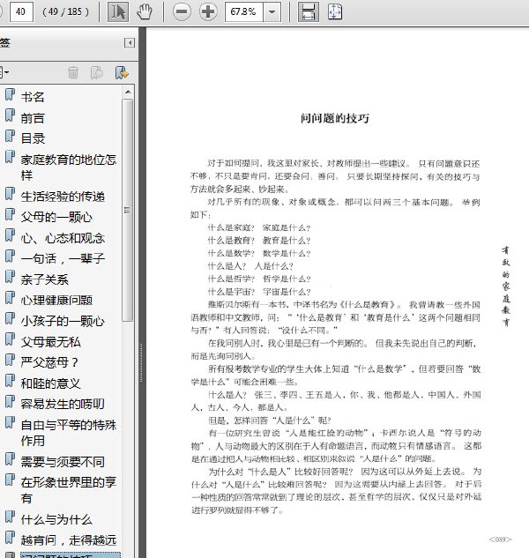Screen dimensions: 529x558
Task: Zoom out with the minus button
Action: coord(182,11)
